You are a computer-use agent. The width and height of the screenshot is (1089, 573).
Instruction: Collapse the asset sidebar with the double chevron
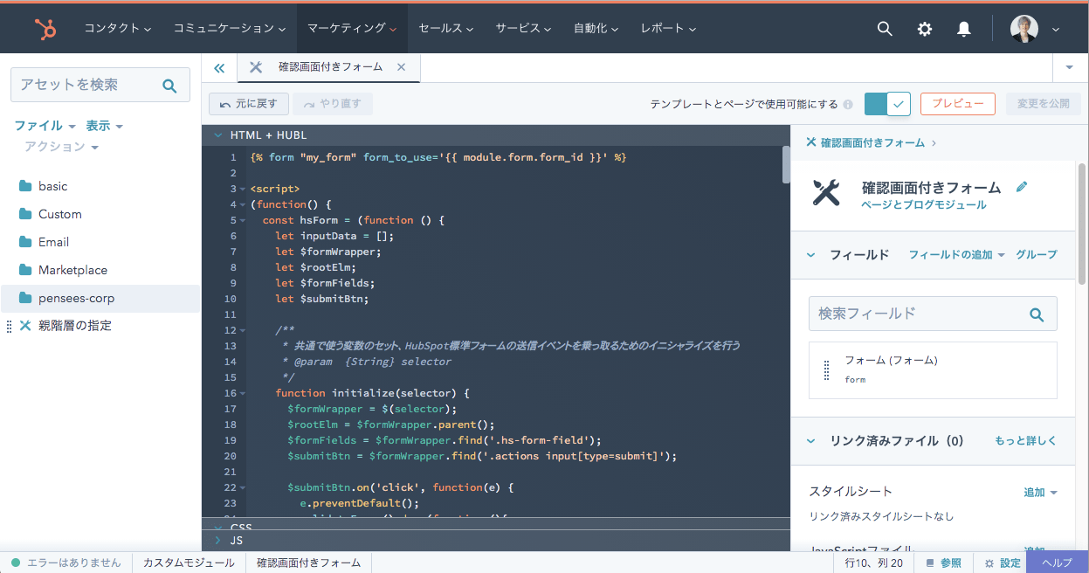219,66
